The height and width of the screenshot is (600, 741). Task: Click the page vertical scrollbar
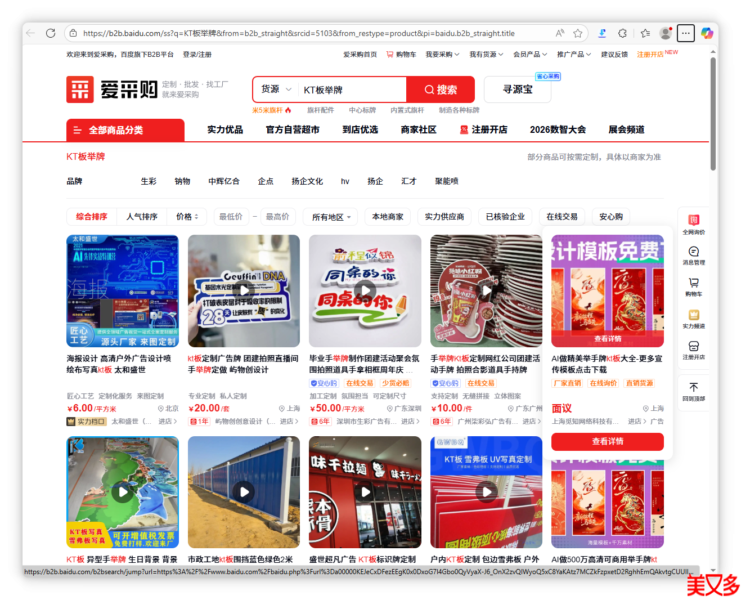coord(713,113)
